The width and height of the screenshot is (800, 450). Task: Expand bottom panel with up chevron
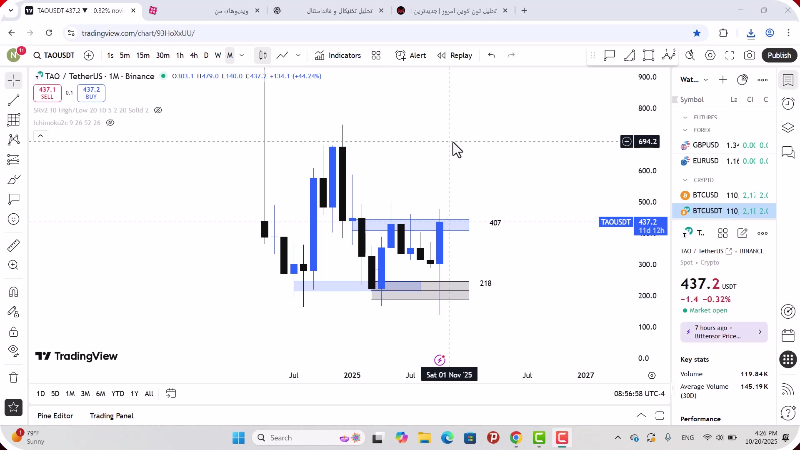pos(641,415)
